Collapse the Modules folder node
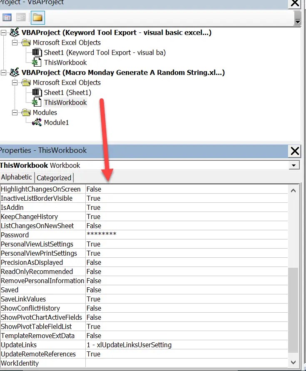 coord(15,112)
